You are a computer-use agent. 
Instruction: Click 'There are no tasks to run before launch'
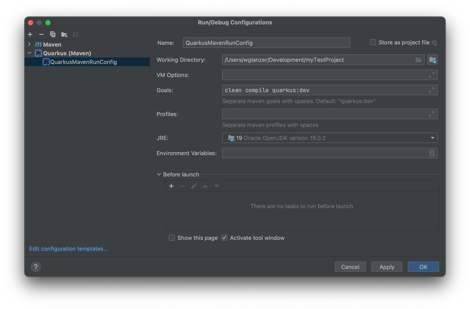(302, 206)
